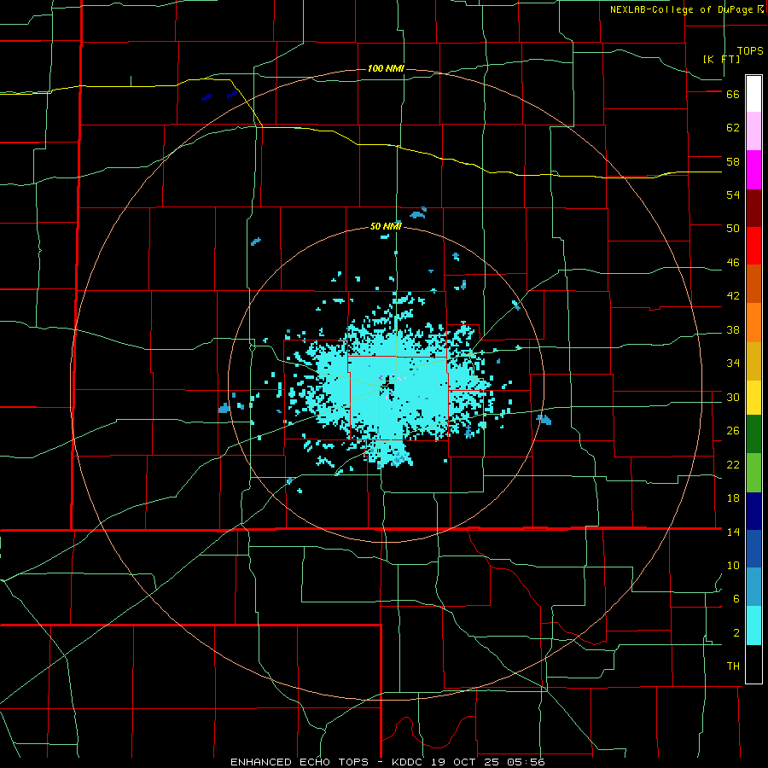
Task: Click the "42" scale value
Action: click(733, 296)
